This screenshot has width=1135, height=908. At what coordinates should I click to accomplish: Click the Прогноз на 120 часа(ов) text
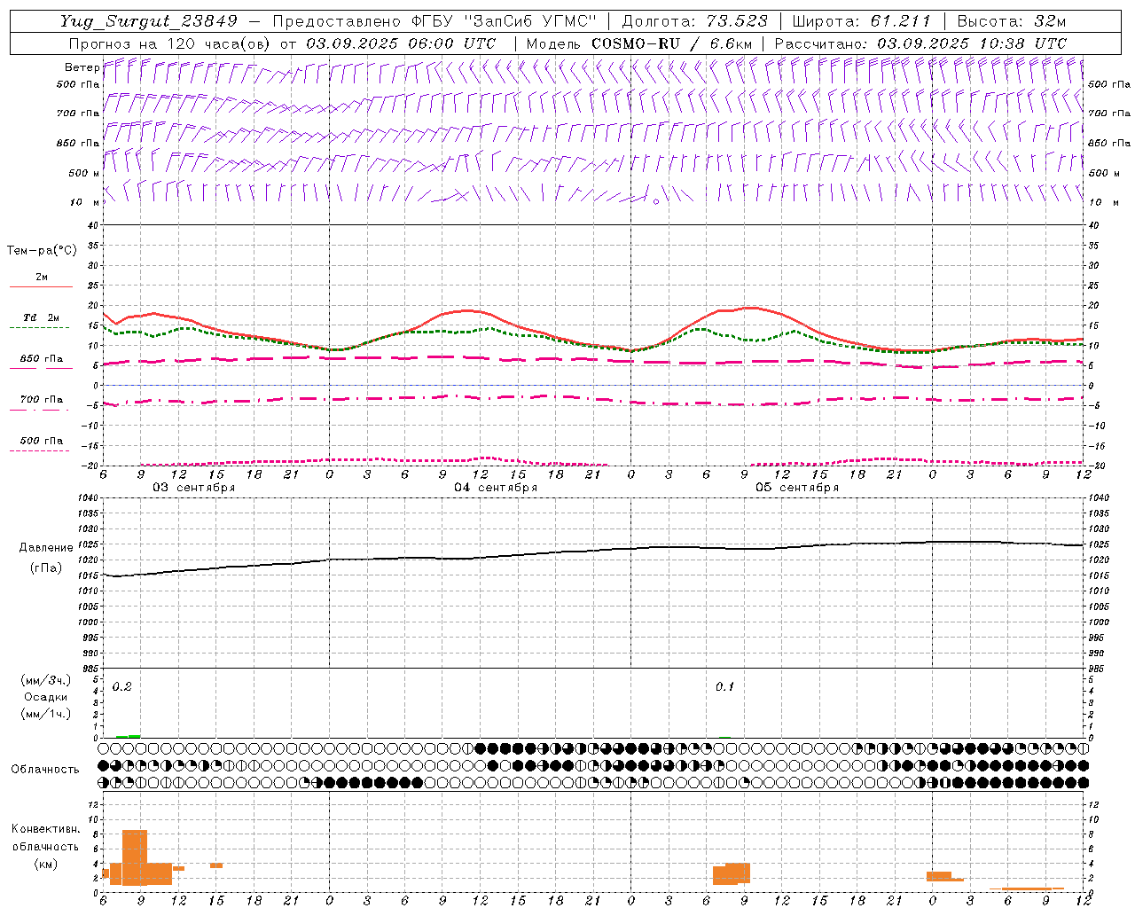[168, 43]
